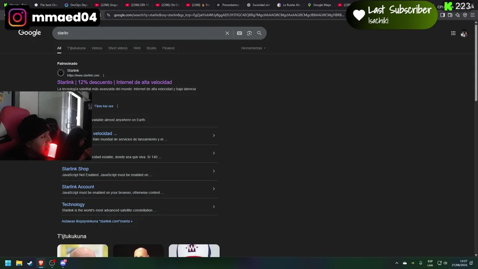Open options menu for the Starlink ad
The height and width of the screenshot is (269, 478).
103,75
